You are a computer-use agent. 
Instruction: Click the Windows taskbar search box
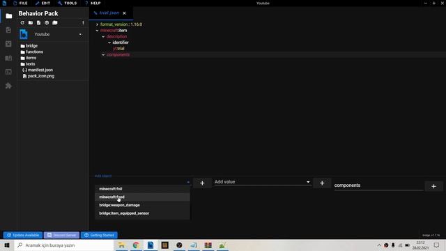64,245
